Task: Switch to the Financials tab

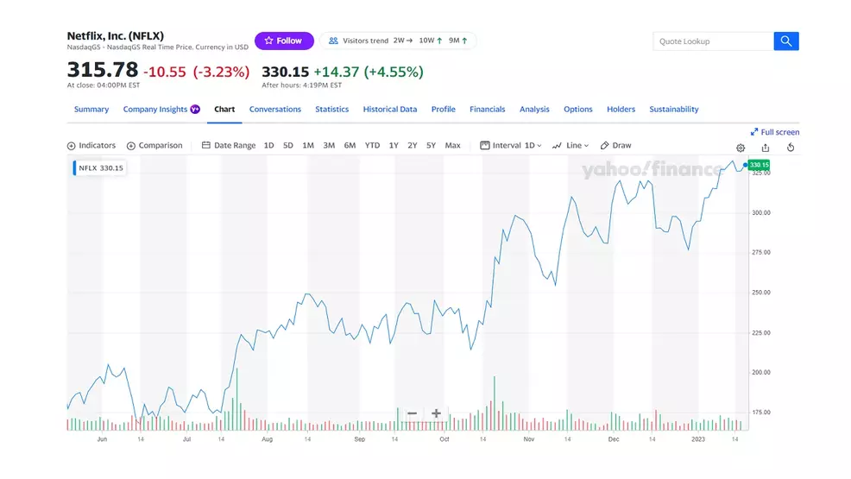Action: pyautogui.click(x=488, y=110)
